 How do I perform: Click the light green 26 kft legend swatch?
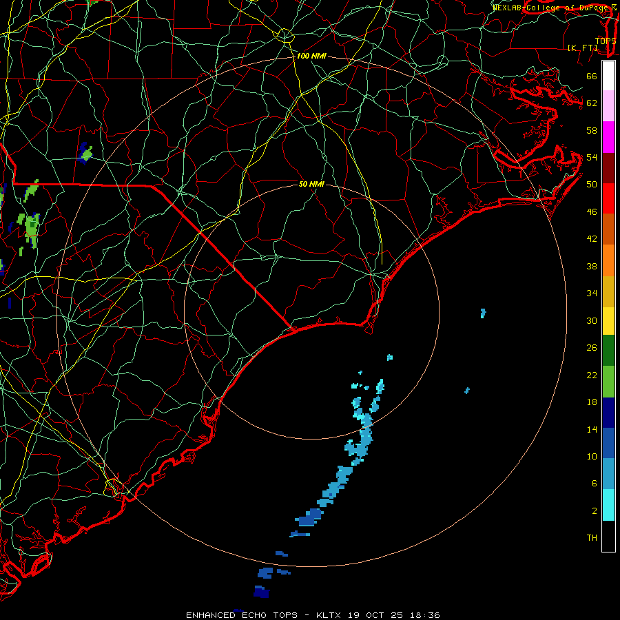pos(608,382)
